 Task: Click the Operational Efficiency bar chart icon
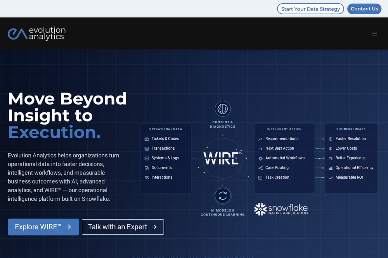coord(331,168)
